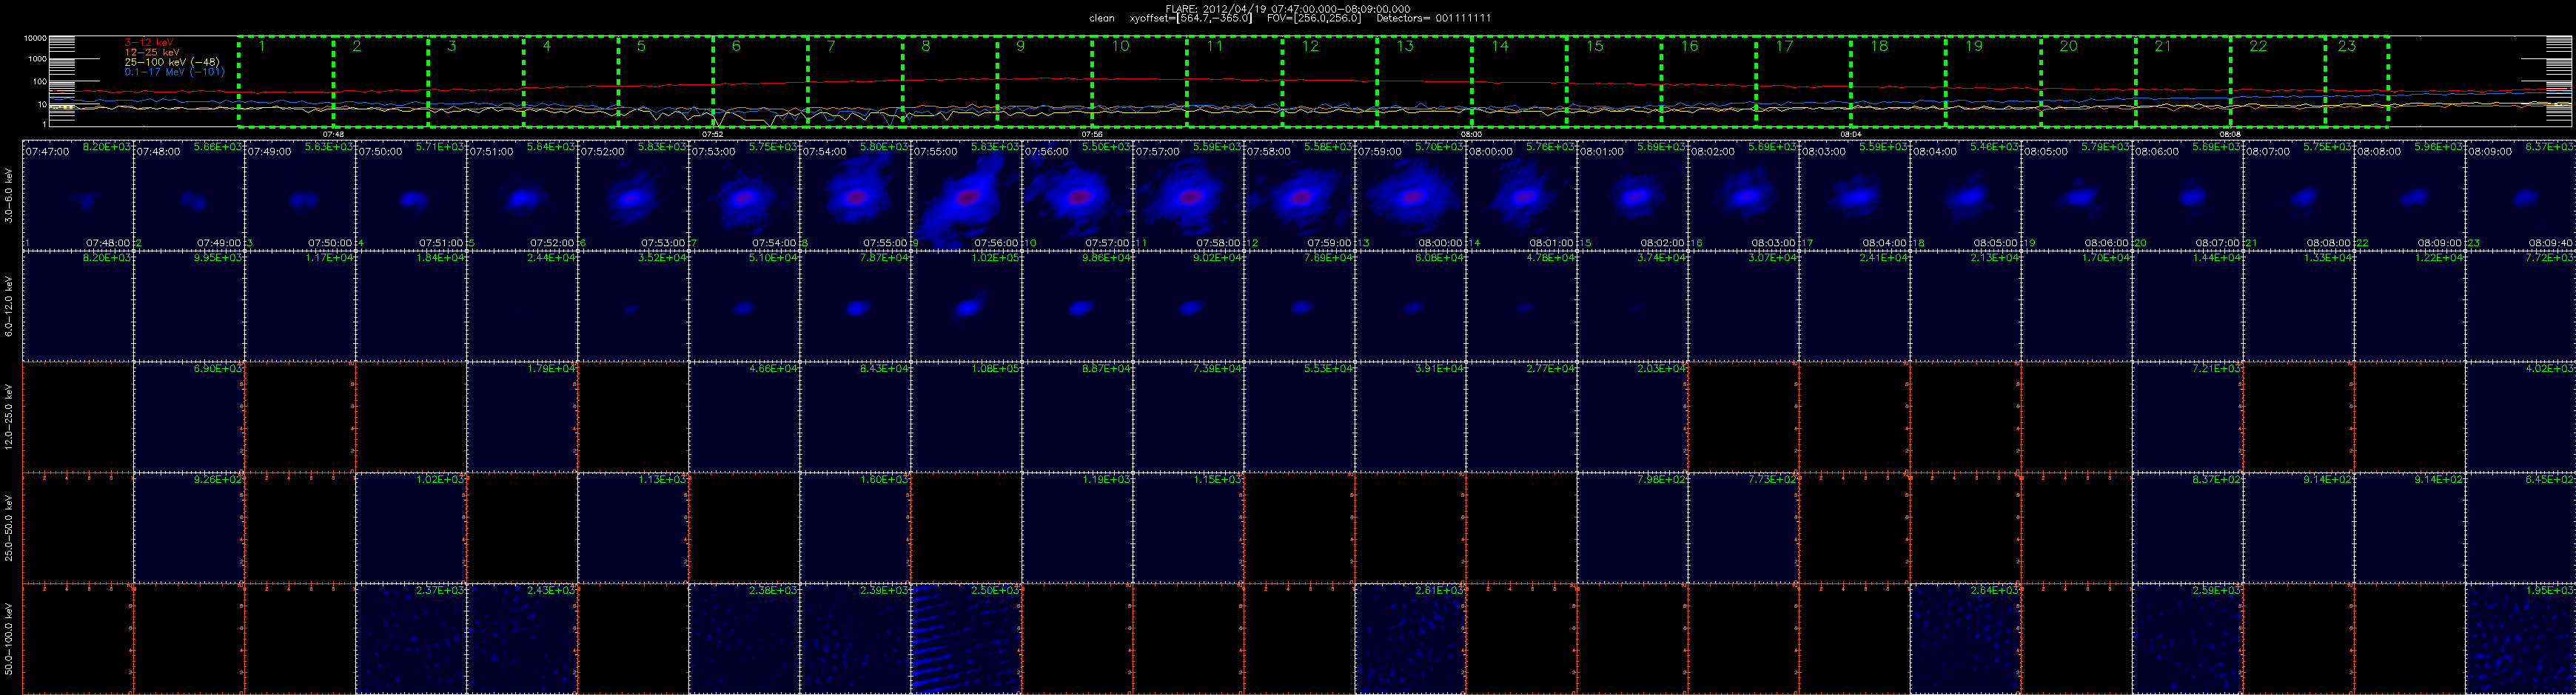Open the 3-6 keV image starting 07:47:00
This screenshot has height=695, width=2576.
tap(77, 194)
